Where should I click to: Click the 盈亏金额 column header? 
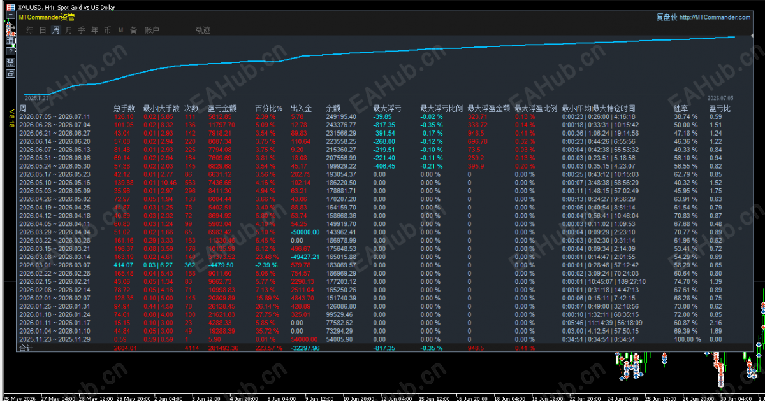point(222,109)
